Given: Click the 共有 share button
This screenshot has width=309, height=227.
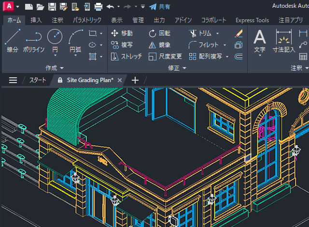Looking at the screenshot, I should point(159,7).
